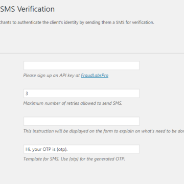
Task: Click the 'This instruction will be displayed' hint
Action: (x=104, y=131)
